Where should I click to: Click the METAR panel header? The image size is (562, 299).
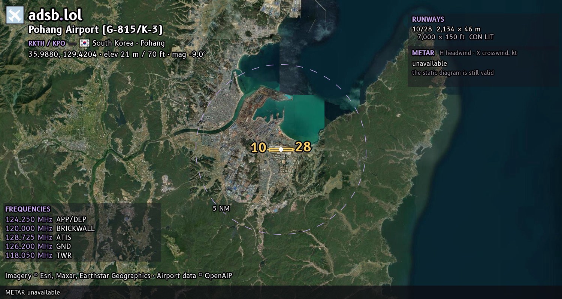pyautogui.click(x=423, y=53)
